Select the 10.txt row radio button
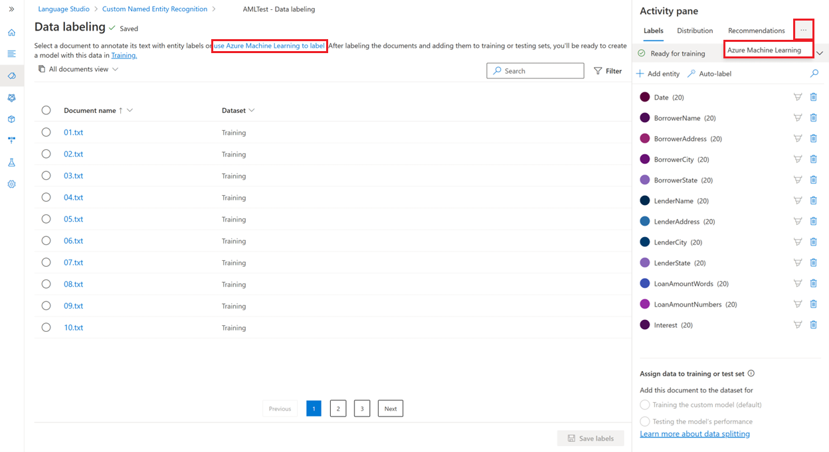 (x=46, y=327)
